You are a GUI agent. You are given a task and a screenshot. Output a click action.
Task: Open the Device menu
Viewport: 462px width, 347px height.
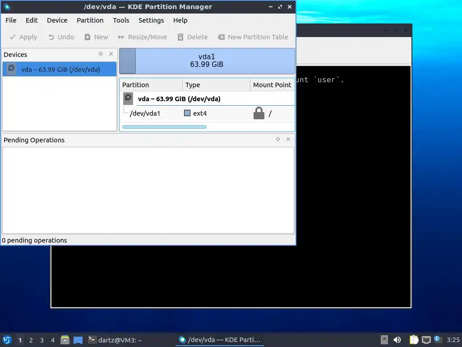tap(57, 20)
